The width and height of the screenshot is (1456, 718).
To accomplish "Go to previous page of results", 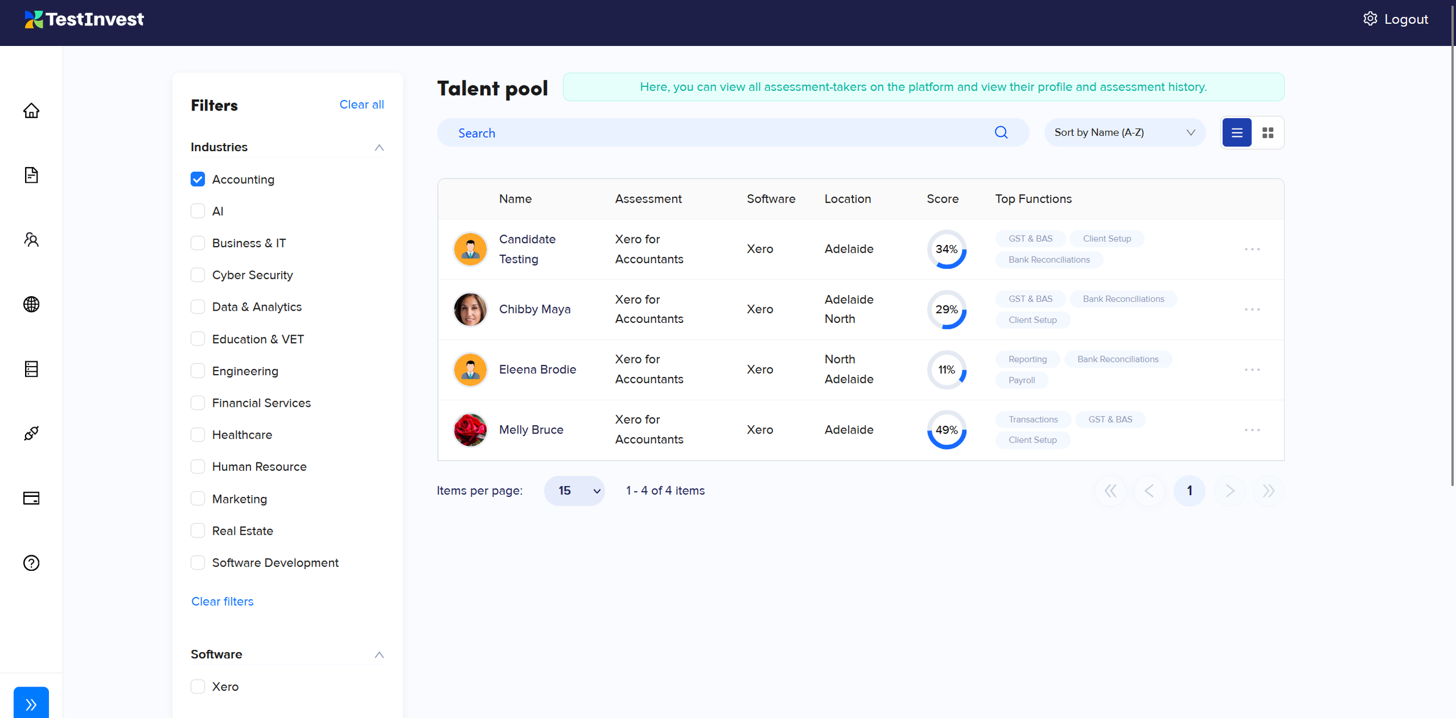I will click(x=1149, y=490).
